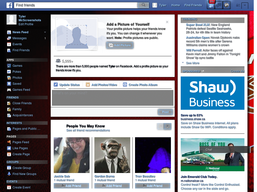Open Super Bowl XLIX trending topic

(x=198, y=25)
